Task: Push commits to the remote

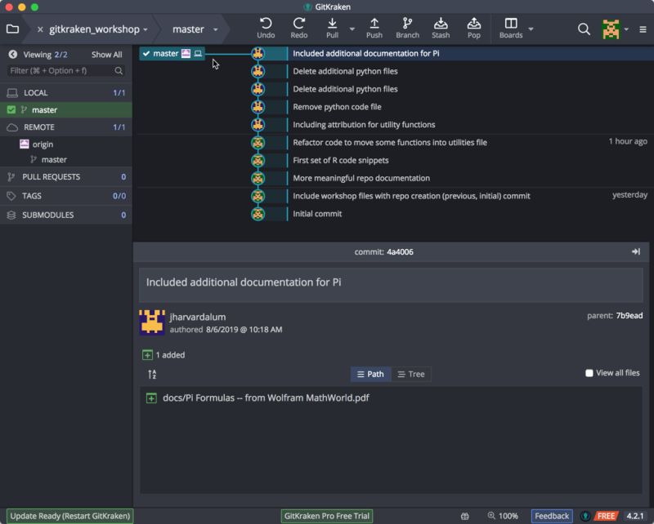Action: pos(374,28)
